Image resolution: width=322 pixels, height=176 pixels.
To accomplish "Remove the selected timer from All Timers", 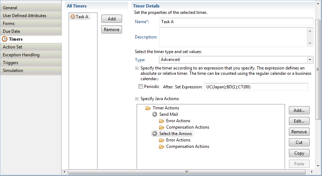I will coord(111,30).
